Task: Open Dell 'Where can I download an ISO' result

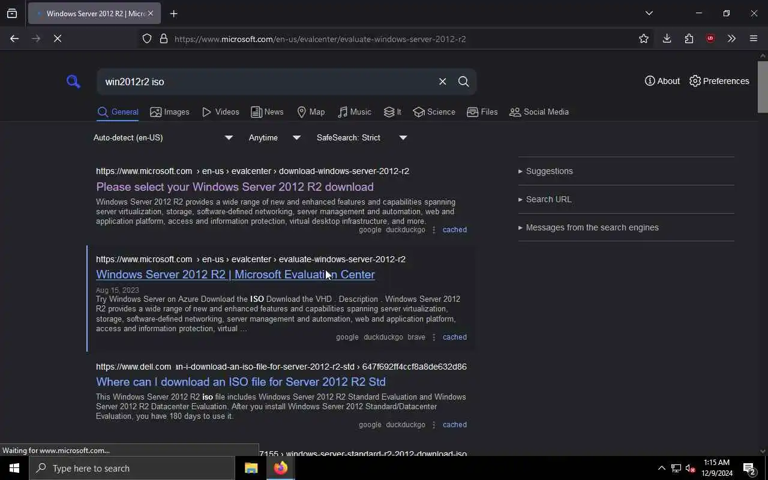Action: (241, 382)
